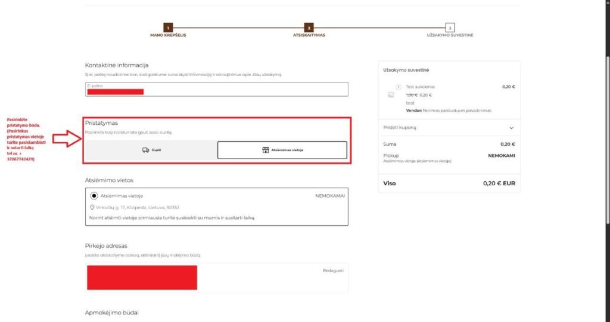Click the store icon on Atsiėmimas vietoje
The height and width of the screenshot is (322, 610).
(266, 150)
